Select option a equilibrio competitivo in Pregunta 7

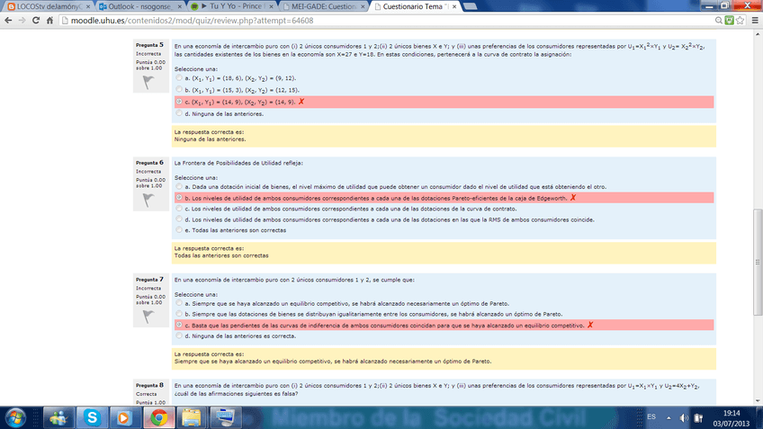click(179, 303)
